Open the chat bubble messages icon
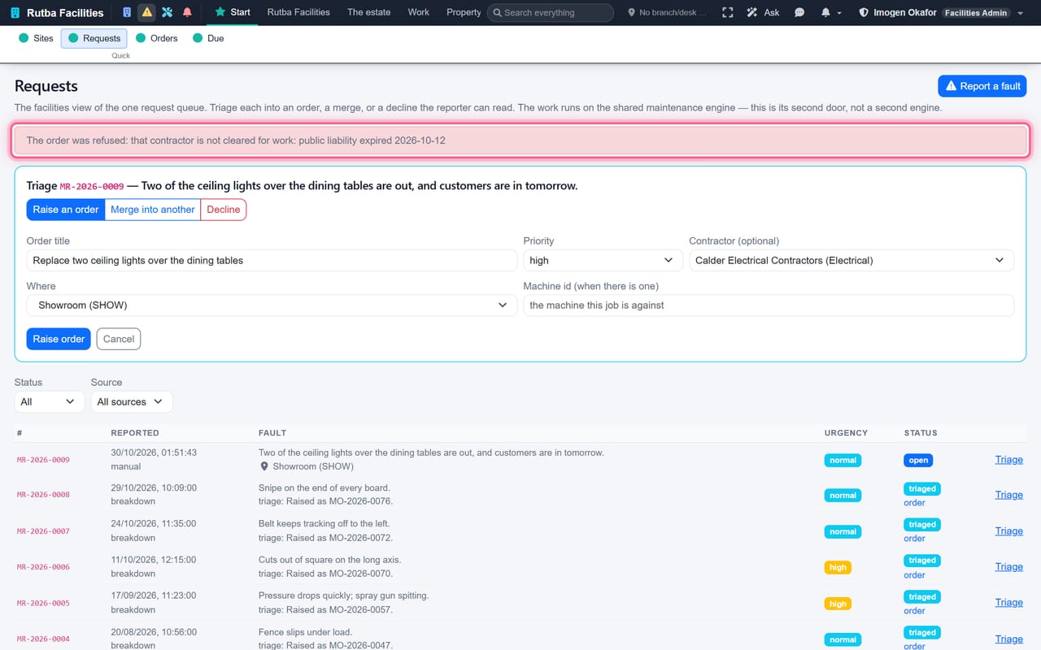 799,12
